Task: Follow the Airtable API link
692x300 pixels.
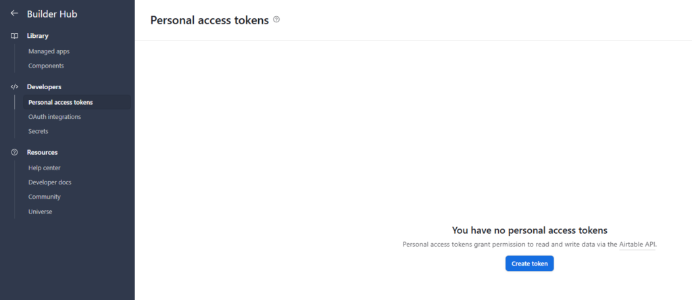Action: [x=637, y=244]
